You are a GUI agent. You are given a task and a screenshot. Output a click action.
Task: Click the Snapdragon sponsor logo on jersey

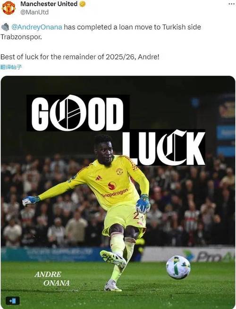tap(114, 190)
